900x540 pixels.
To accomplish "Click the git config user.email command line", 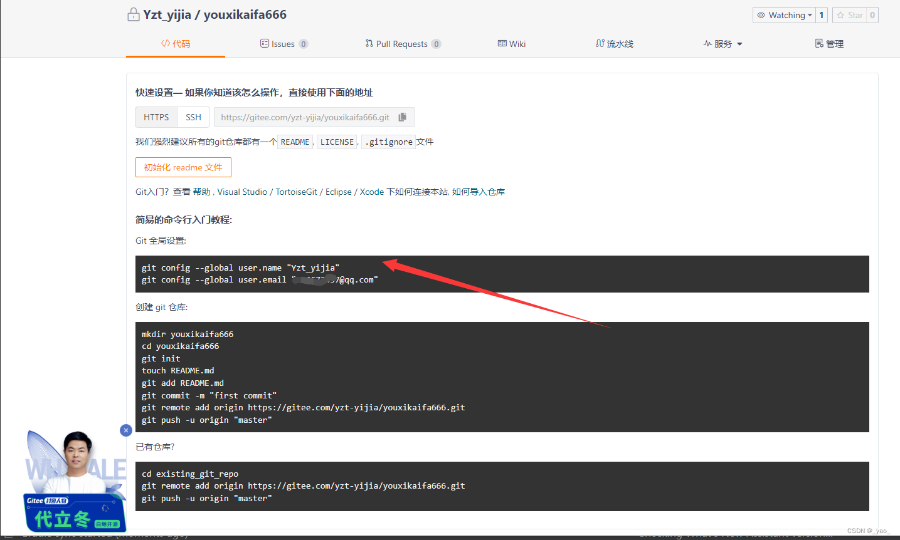I will [260, 280].
